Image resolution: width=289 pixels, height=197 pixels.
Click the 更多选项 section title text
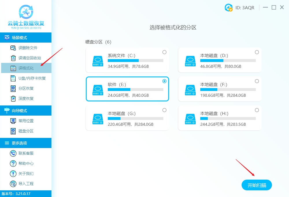(19, 143)
